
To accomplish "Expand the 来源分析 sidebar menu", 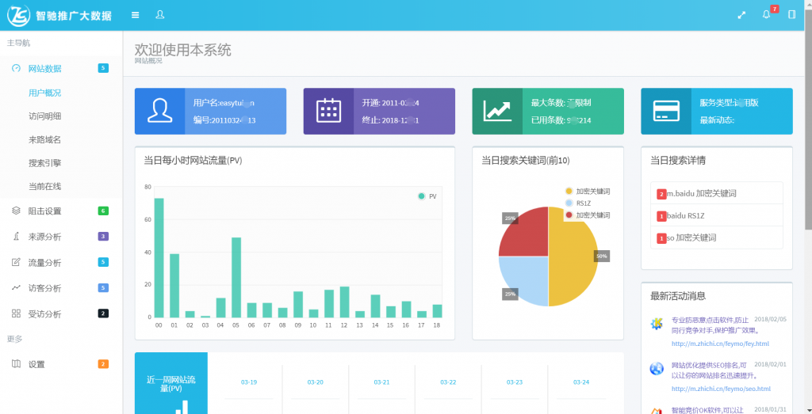I will pyautogui.click(x=45, y=237).
